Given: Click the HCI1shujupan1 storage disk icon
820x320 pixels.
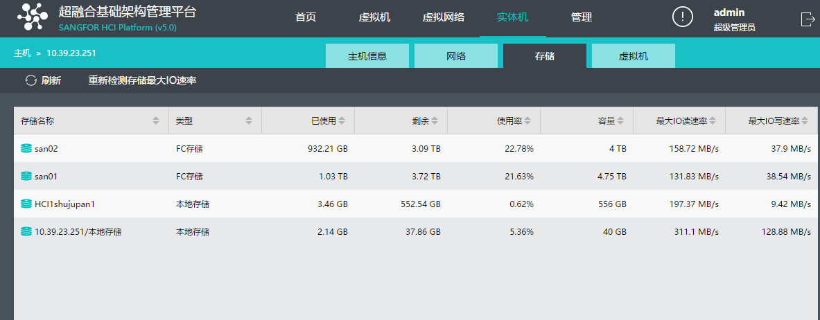Looking at the screenshot, I should point(26,204).
